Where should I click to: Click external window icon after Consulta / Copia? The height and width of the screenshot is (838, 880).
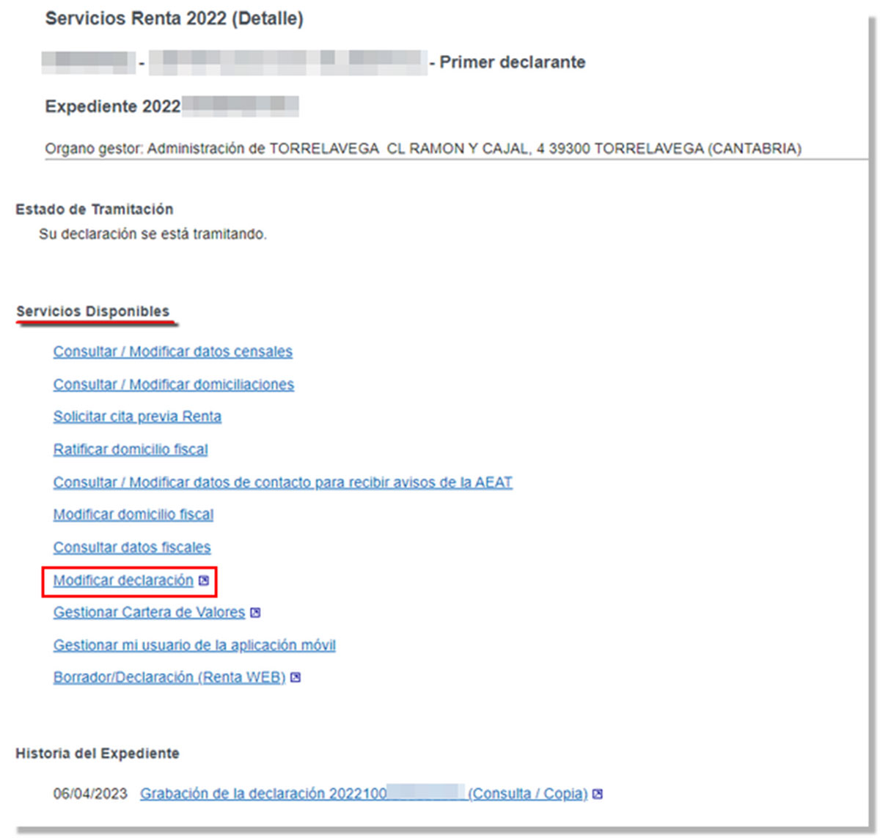[600, 793]
